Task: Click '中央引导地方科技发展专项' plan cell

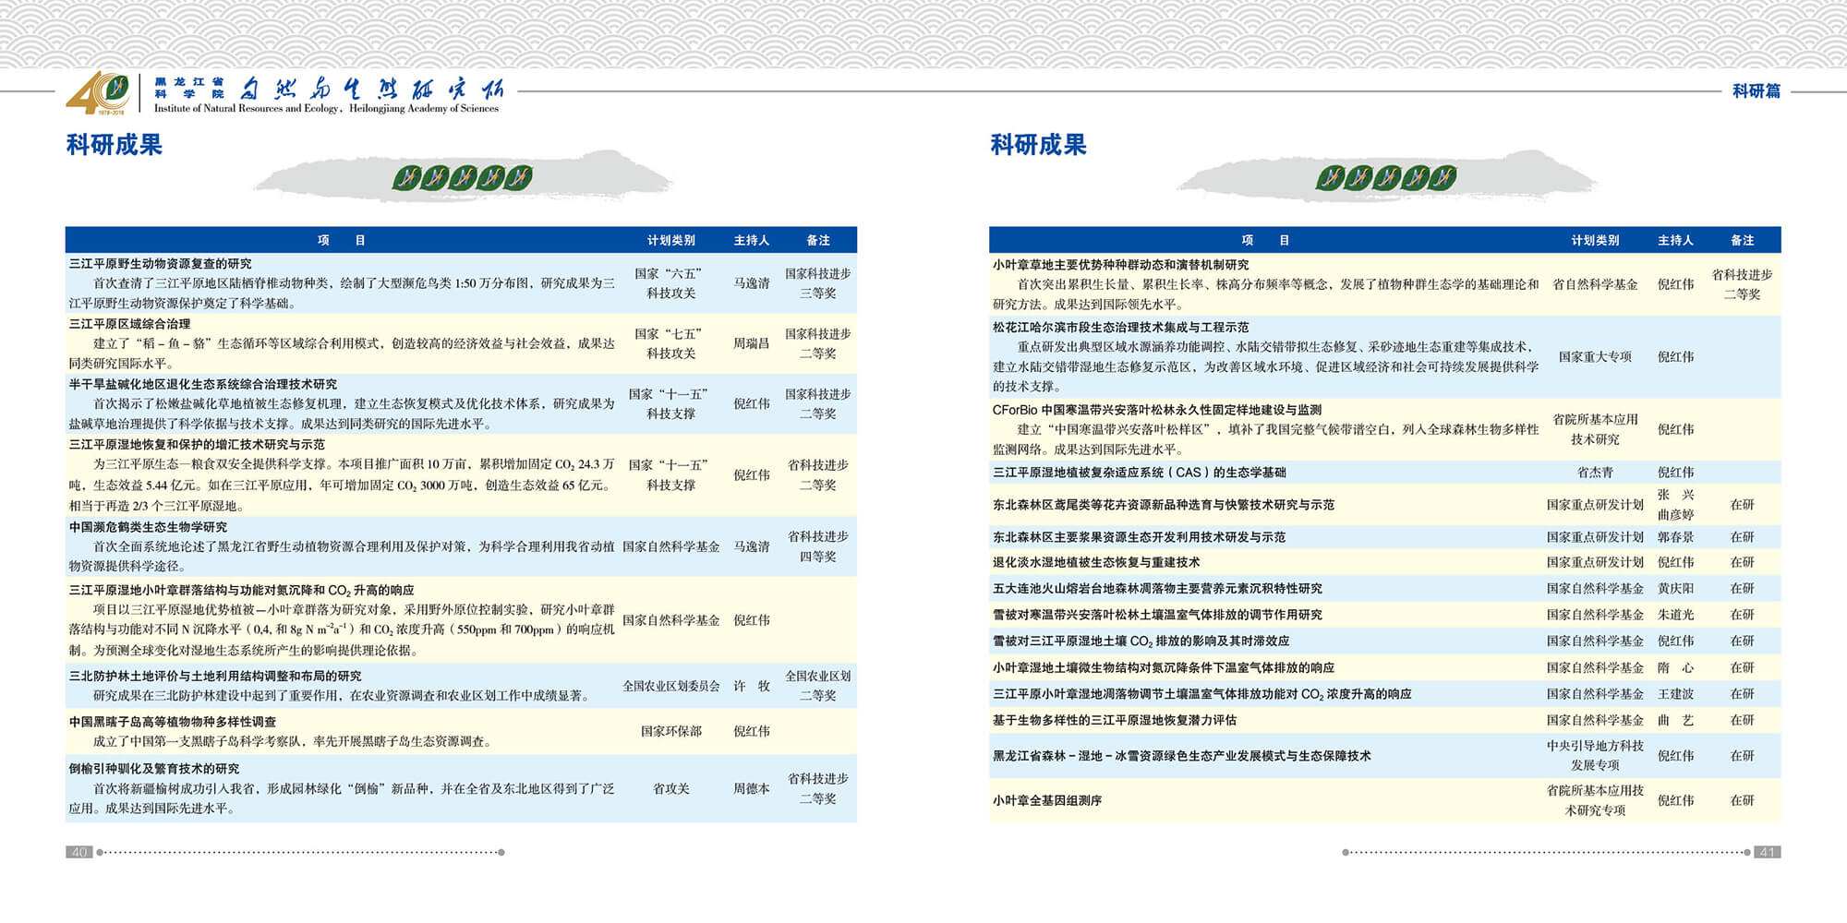Action: click(1595, 756)
